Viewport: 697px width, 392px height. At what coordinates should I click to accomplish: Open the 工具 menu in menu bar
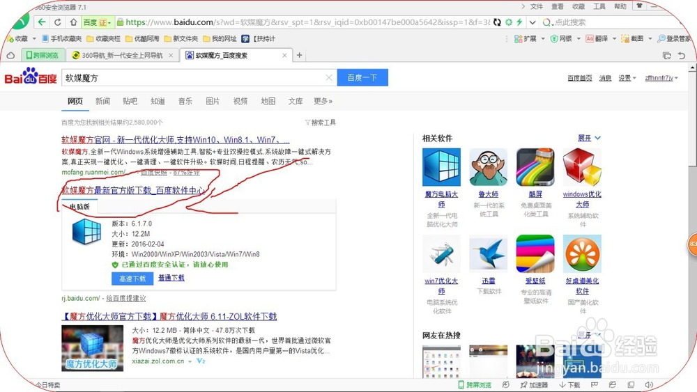coord(599,6)
